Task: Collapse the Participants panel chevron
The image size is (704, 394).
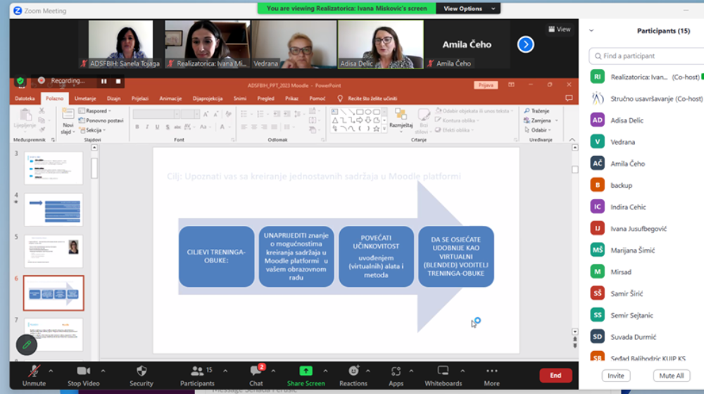Action: point(591,31)
